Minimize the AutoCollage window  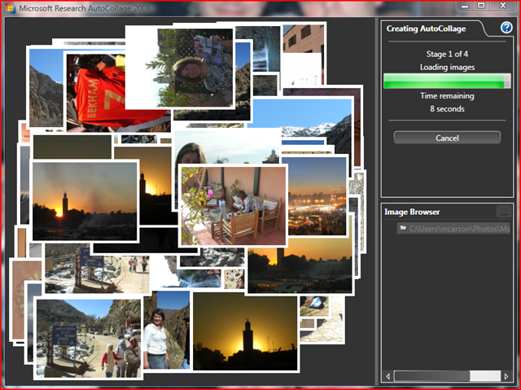tap(462, 6)
